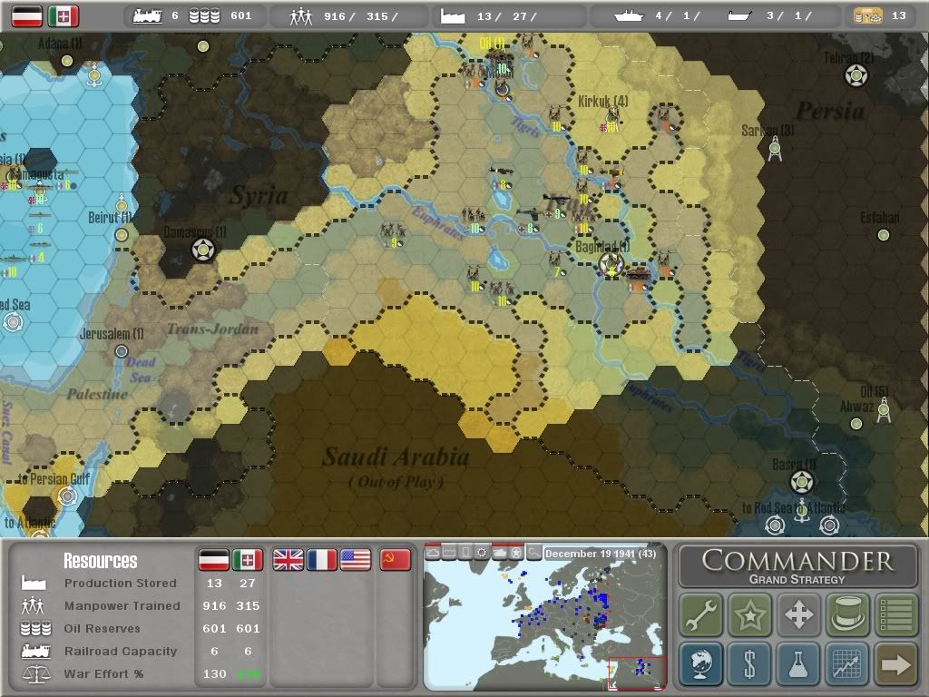
Task: Click the 'Production Stored' label
Action: [121, 584]
